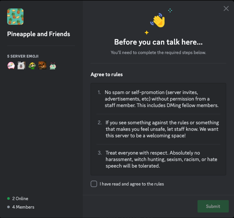Image resolution: width=234 pixels, height=218 pixels.
Task: Click the '4 Members' count text
Action: [23, 207]
